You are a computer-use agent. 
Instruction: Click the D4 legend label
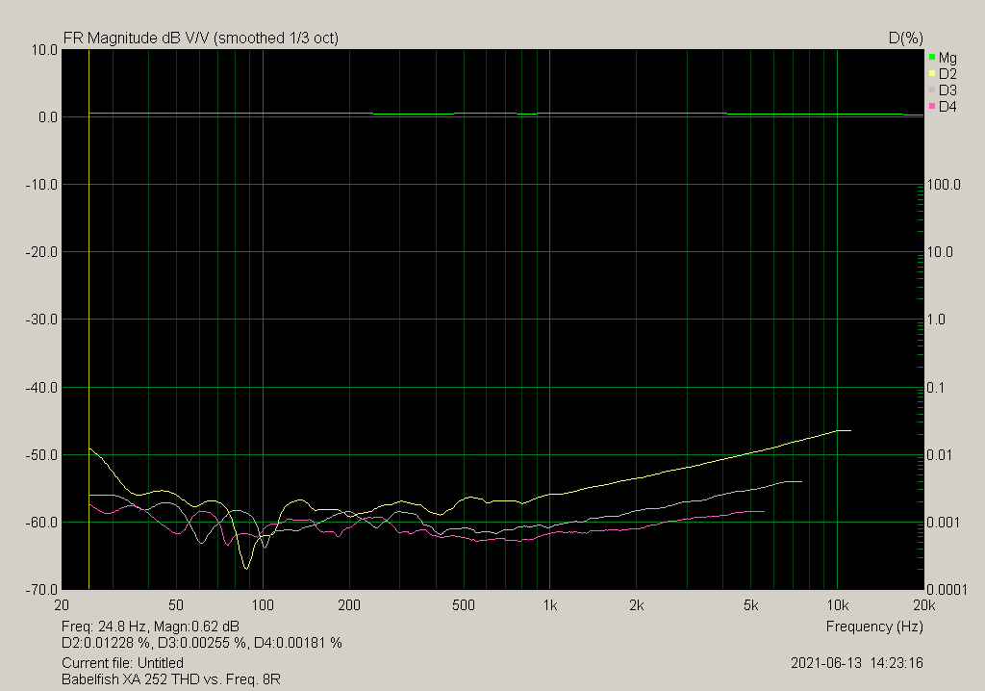coord(947,107)
